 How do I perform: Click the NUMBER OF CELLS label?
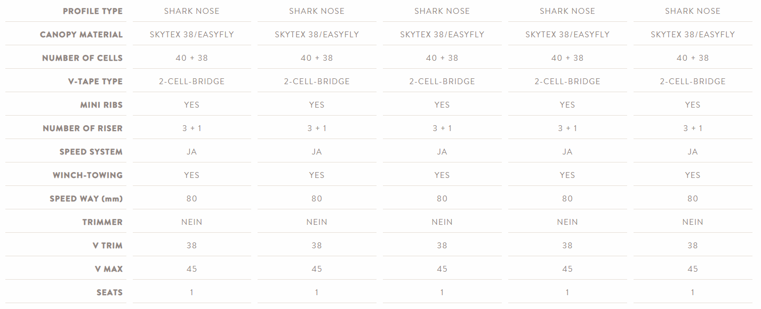[82, 58]
